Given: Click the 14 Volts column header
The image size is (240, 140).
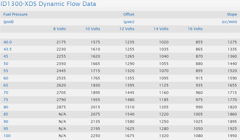Looking at the screenshot, I should 160,29.
